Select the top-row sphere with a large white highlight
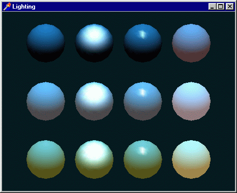 click(x=94, y=43)
